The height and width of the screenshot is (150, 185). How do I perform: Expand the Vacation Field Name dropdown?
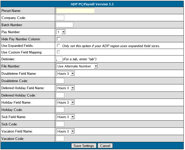[x=65, y=131]
